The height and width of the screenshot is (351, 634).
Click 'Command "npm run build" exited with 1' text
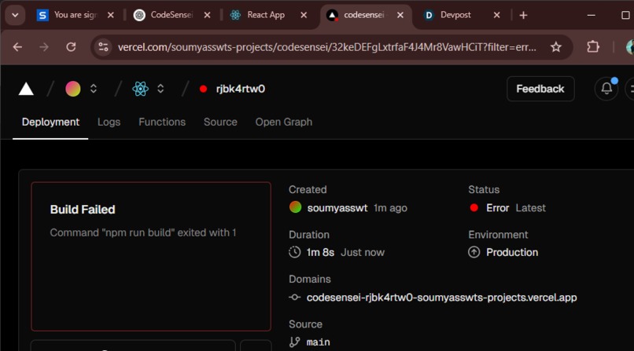click(143, 232)
